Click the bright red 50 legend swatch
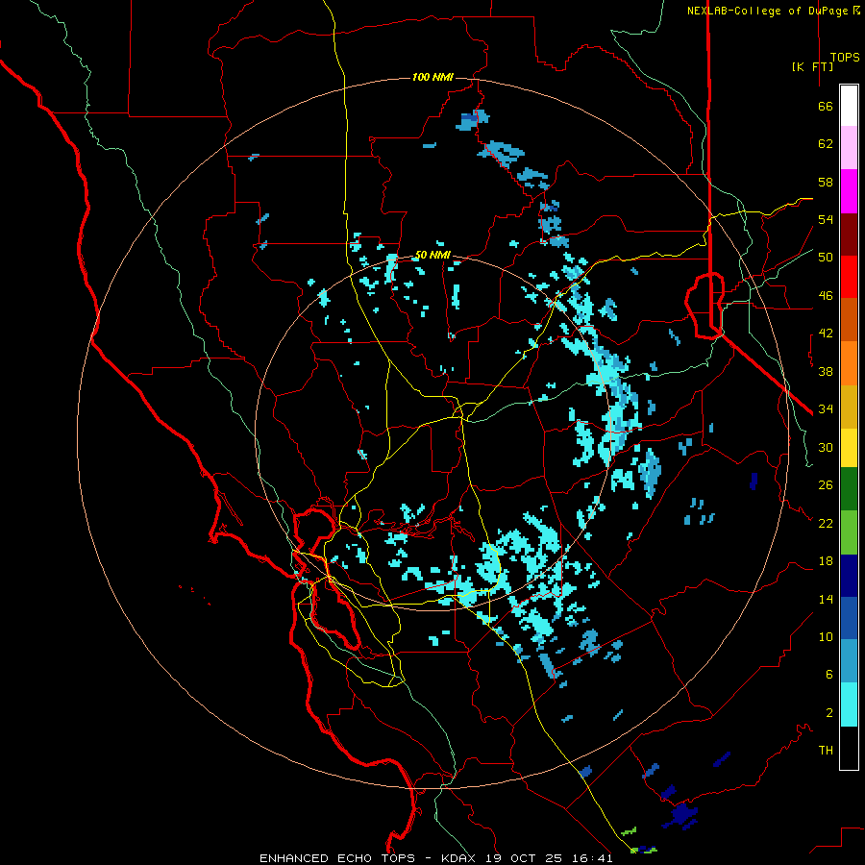 point(849,278)
